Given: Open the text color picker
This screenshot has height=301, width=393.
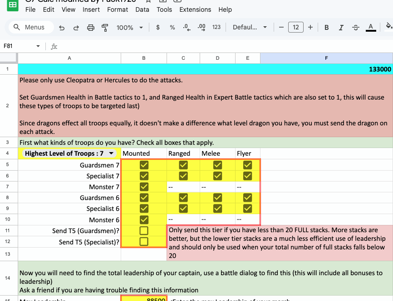Looking at the screenshot, I should click(x=370, y=28).
